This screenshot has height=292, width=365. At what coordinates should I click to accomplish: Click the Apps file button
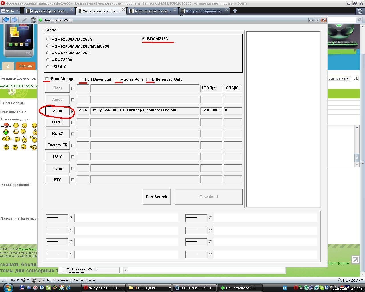[57, 111]
